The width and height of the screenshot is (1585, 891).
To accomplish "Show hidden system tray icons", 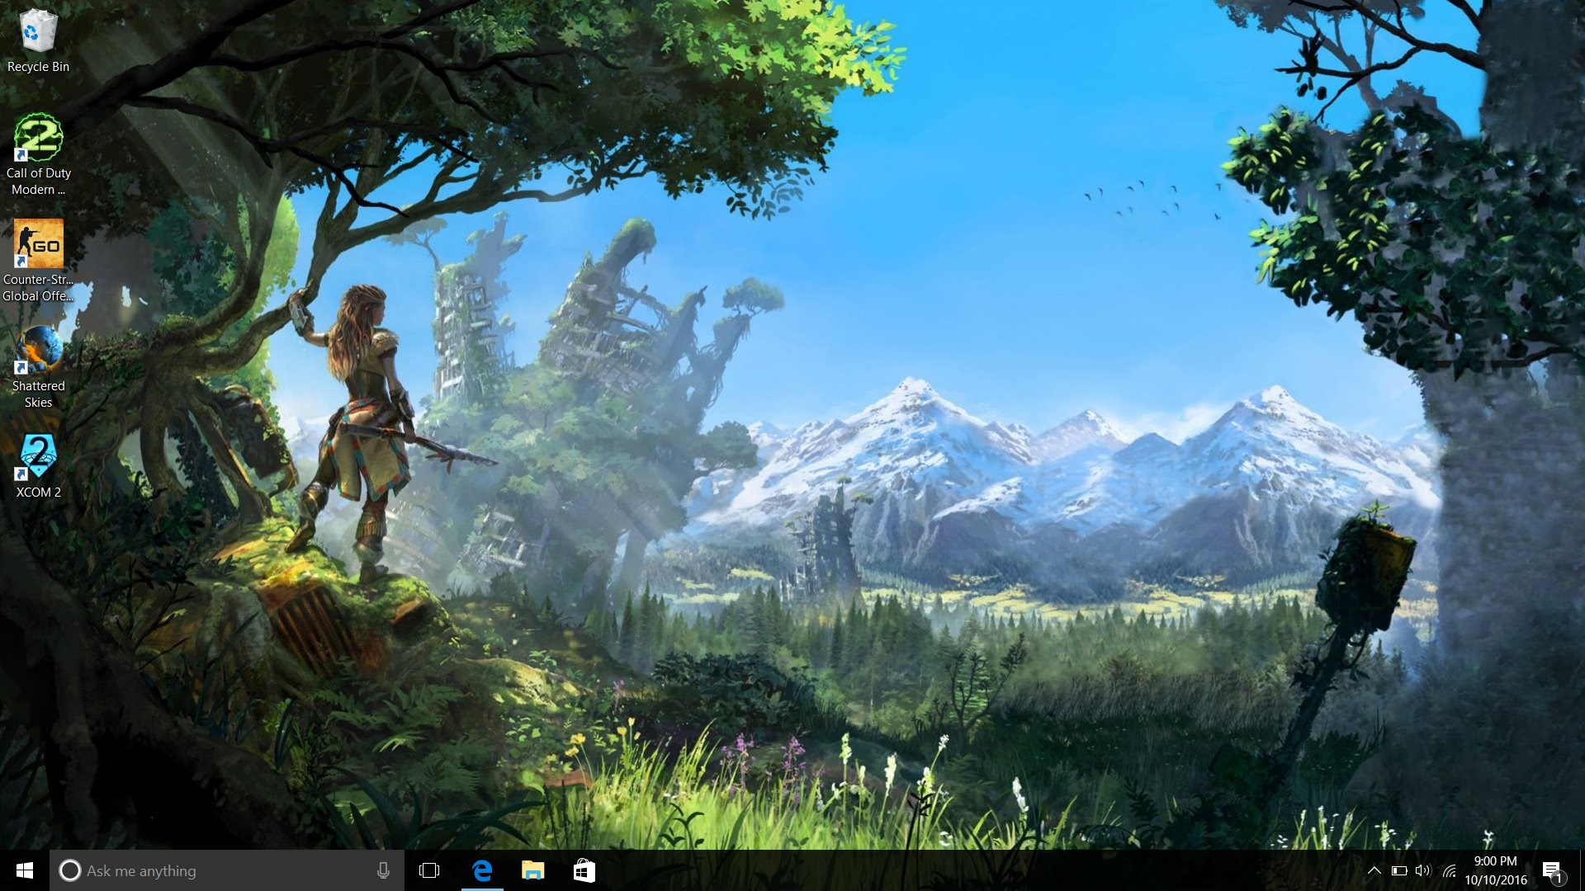I will [1374, 870].
